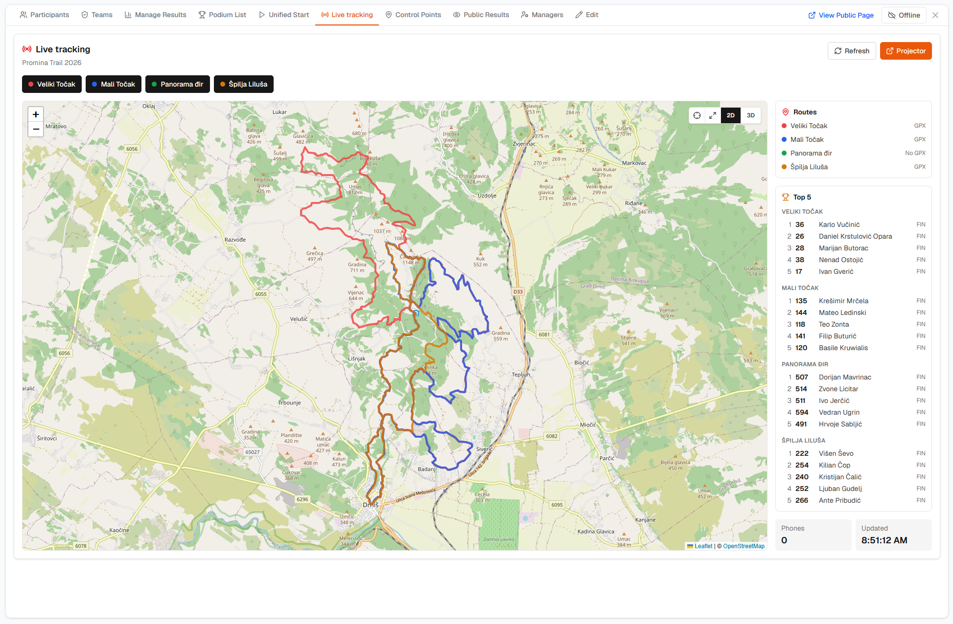This screenshot has width=953, height=624.
Task: Select runner Dorijan Mavrinac
Action: click(x=854, y=377)
